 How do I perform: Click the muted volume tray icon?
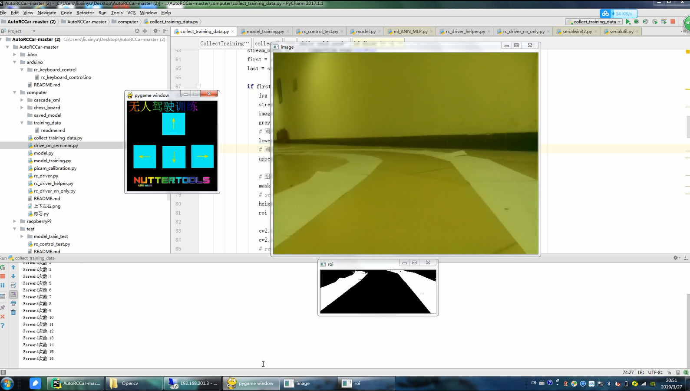pos(617,384)
